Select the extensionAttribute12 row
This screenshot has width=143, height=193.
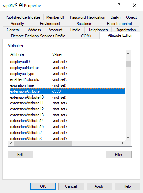click(67, 109)
